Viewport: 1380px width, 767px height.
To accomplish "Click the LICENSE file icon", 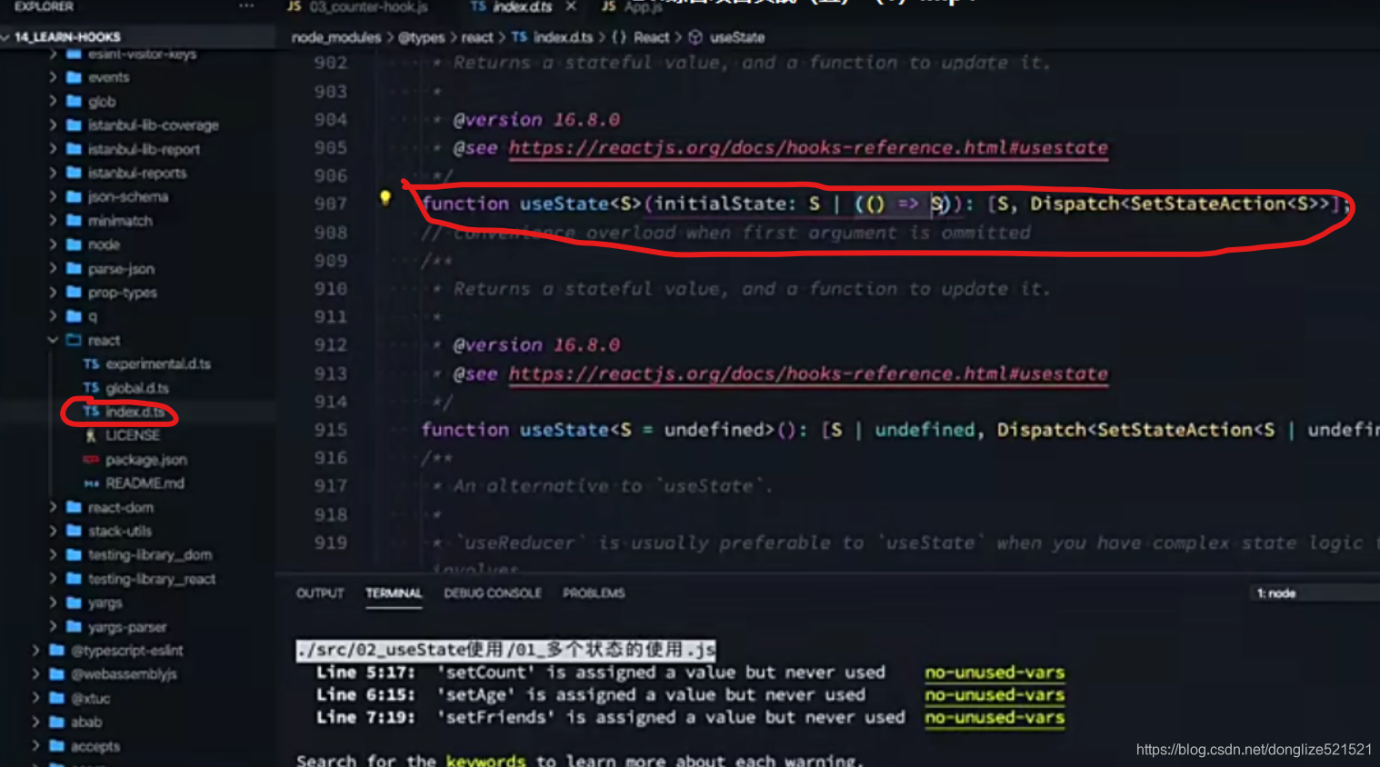I will [x=91, y=435].
